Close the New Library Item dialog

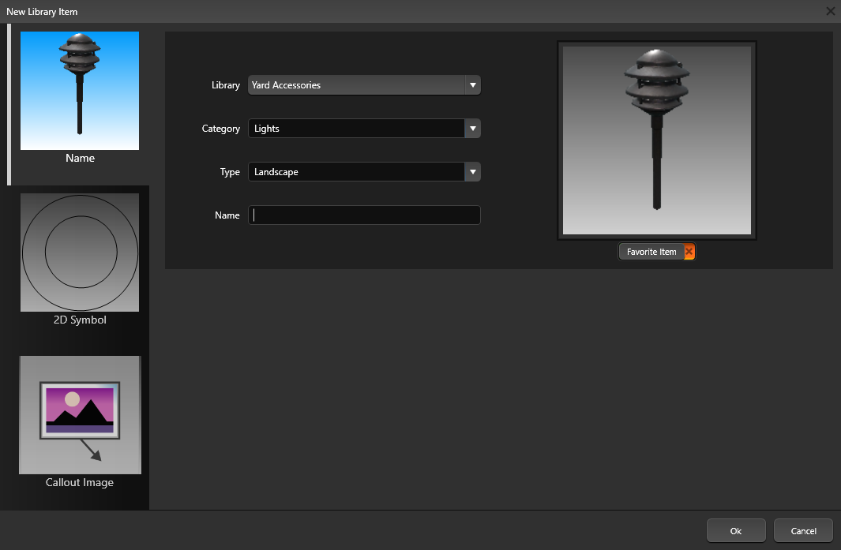[830, 11]
